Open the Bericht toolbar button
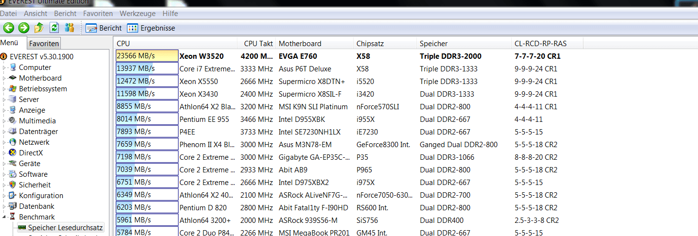Screen dimensions: 698x236 click(x=104, y=28)
